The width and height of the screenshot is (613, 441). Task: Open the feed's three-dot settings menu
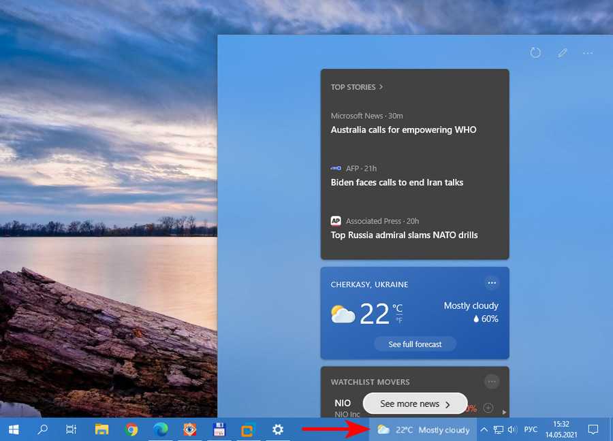(588, 53)
